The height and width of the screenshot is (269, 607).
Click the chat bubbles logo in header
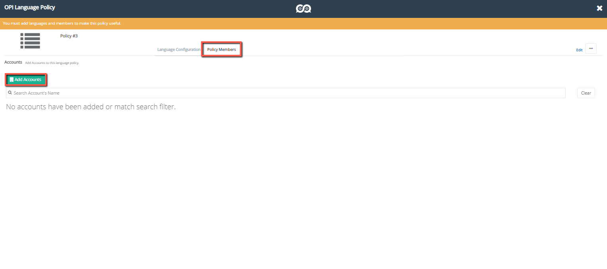(x=303, y=8)
